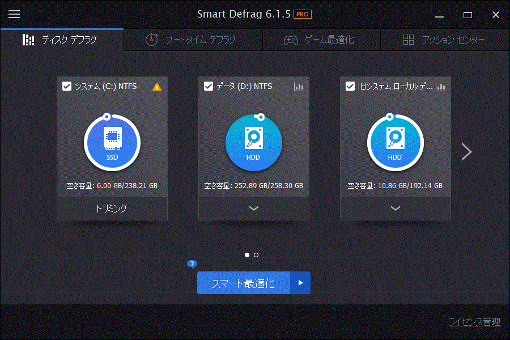Click the データ (D:) NTFS label
Image resolution: width=510 pixels, height=340 pixels.
(x=244, y=86)
